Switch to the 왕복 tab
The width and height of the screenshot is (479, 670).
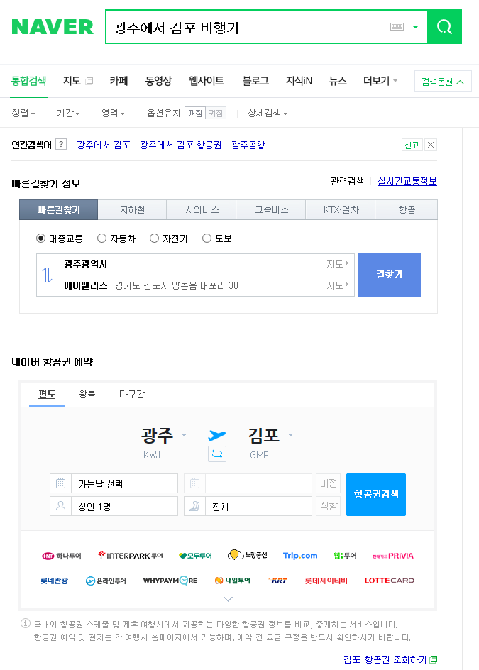tap(87, 395)
